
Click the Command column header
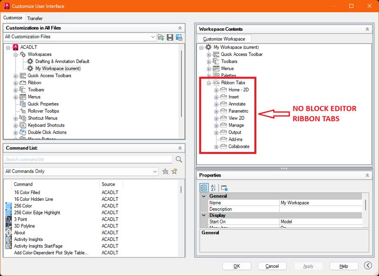55,184
